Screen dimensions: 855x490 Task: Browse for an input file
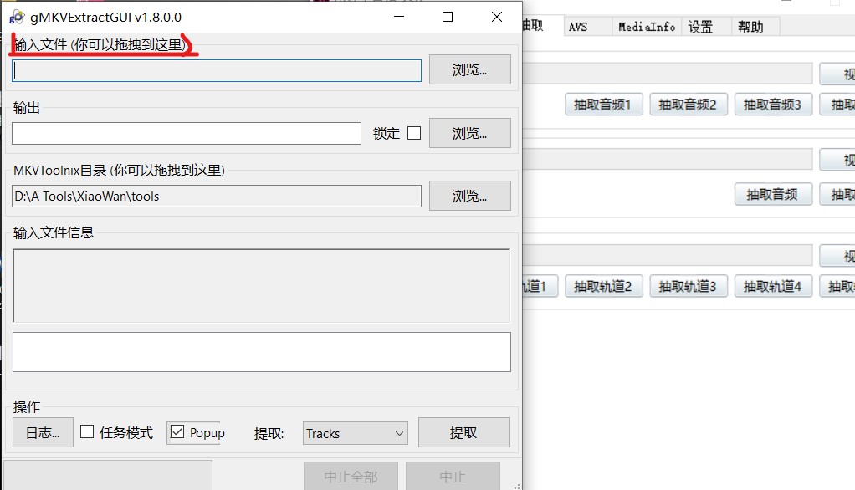coord(468,70)
